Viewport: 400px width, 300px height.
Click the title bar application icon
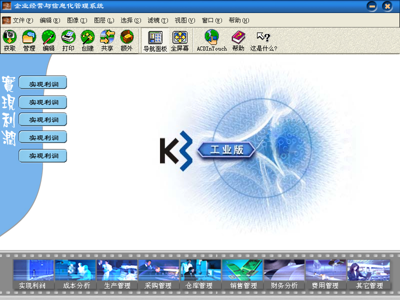(7, 5)
